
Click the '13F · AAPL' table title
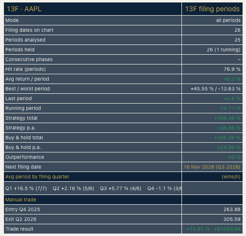(x=24, y=9)
